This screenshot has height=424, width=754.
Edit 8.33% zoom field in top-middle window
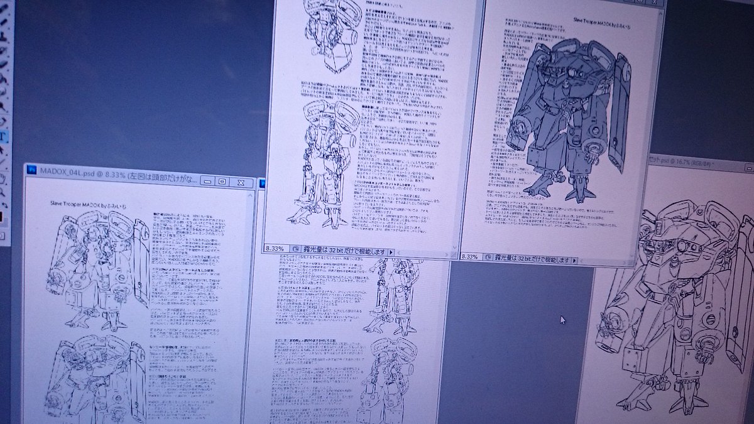pyautogui.click(x=276, y=249)
